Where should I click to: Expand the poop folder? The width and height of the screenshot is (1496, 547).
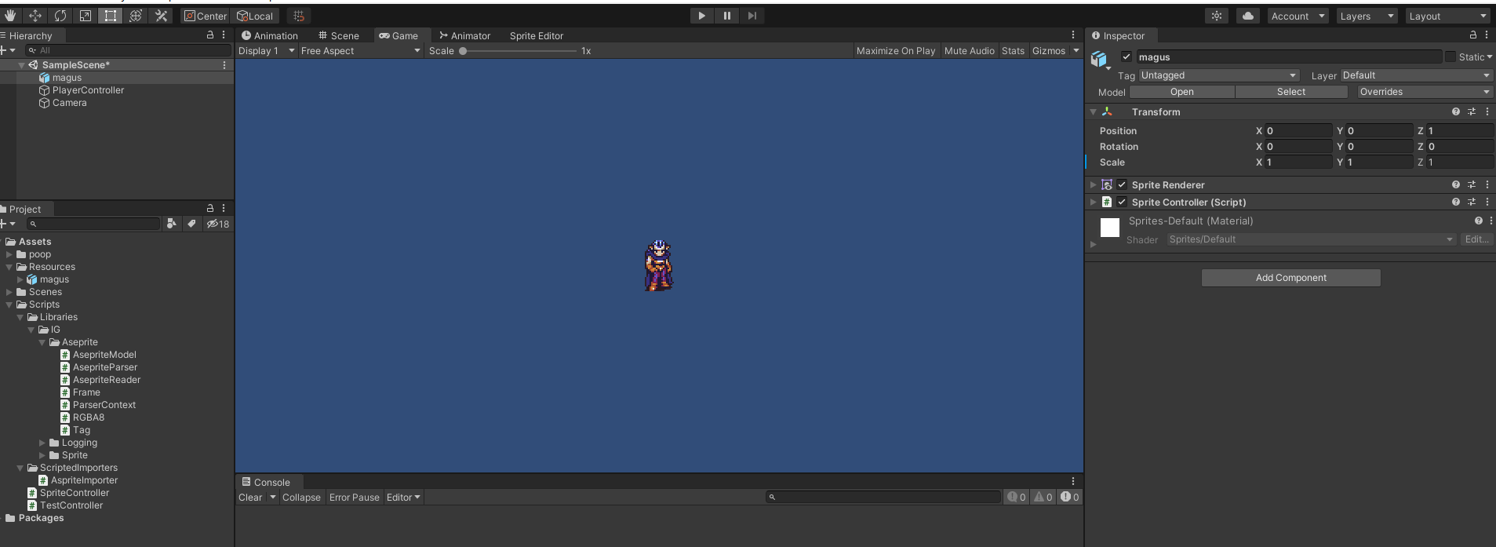[9, 254]
